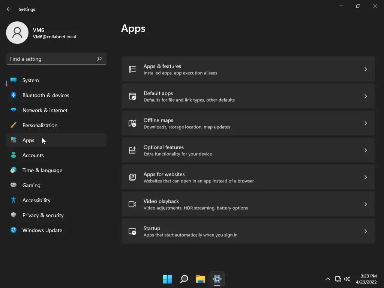Open Optional features page

(248, 150)
